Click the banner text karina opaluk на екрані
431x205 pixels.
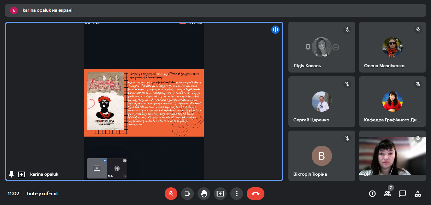[x=48, y=10]
